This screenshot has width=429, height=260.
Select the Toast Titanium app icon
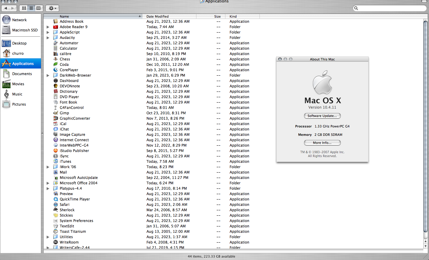coord(56,231)
